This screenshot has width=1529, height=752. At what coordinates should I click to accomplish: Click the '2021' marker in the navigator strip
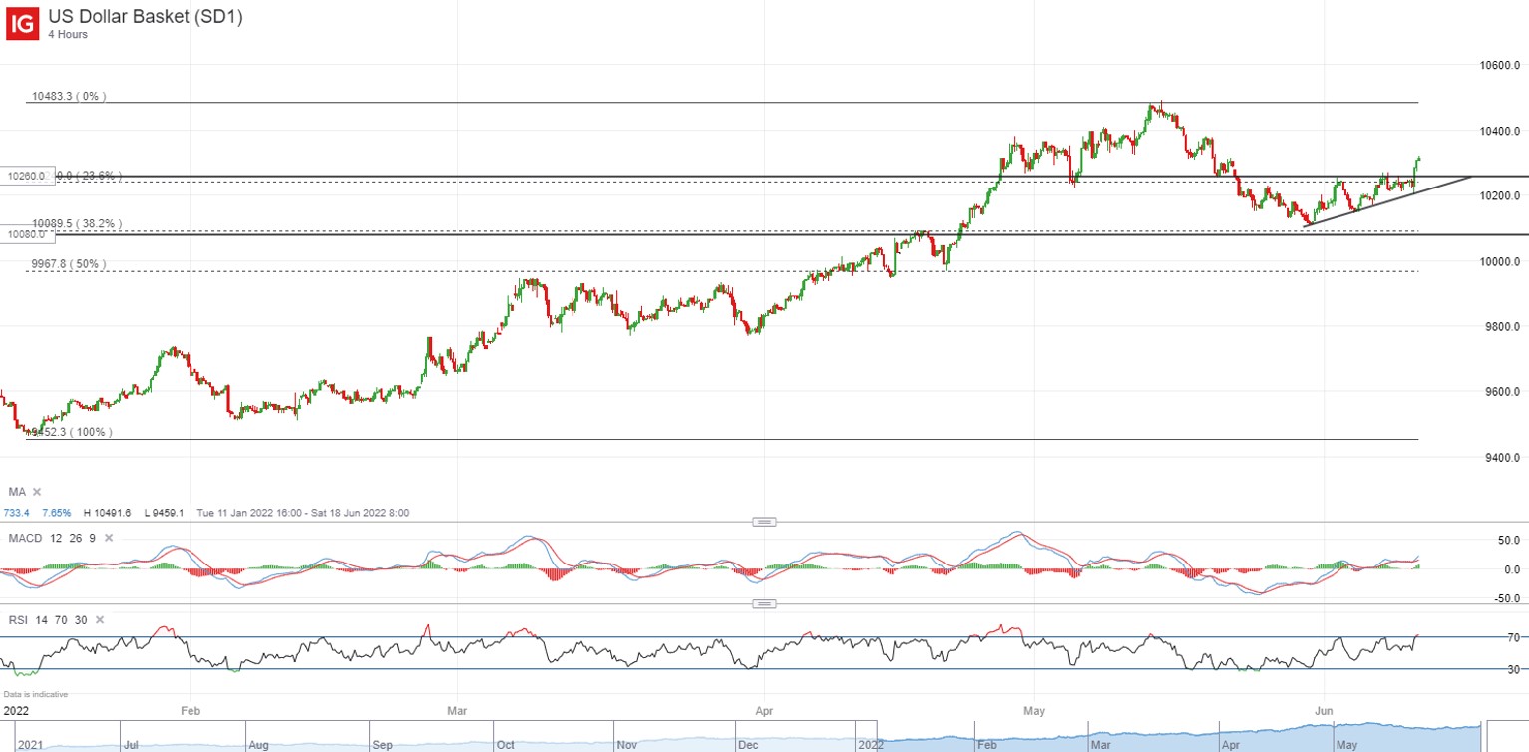30,744
